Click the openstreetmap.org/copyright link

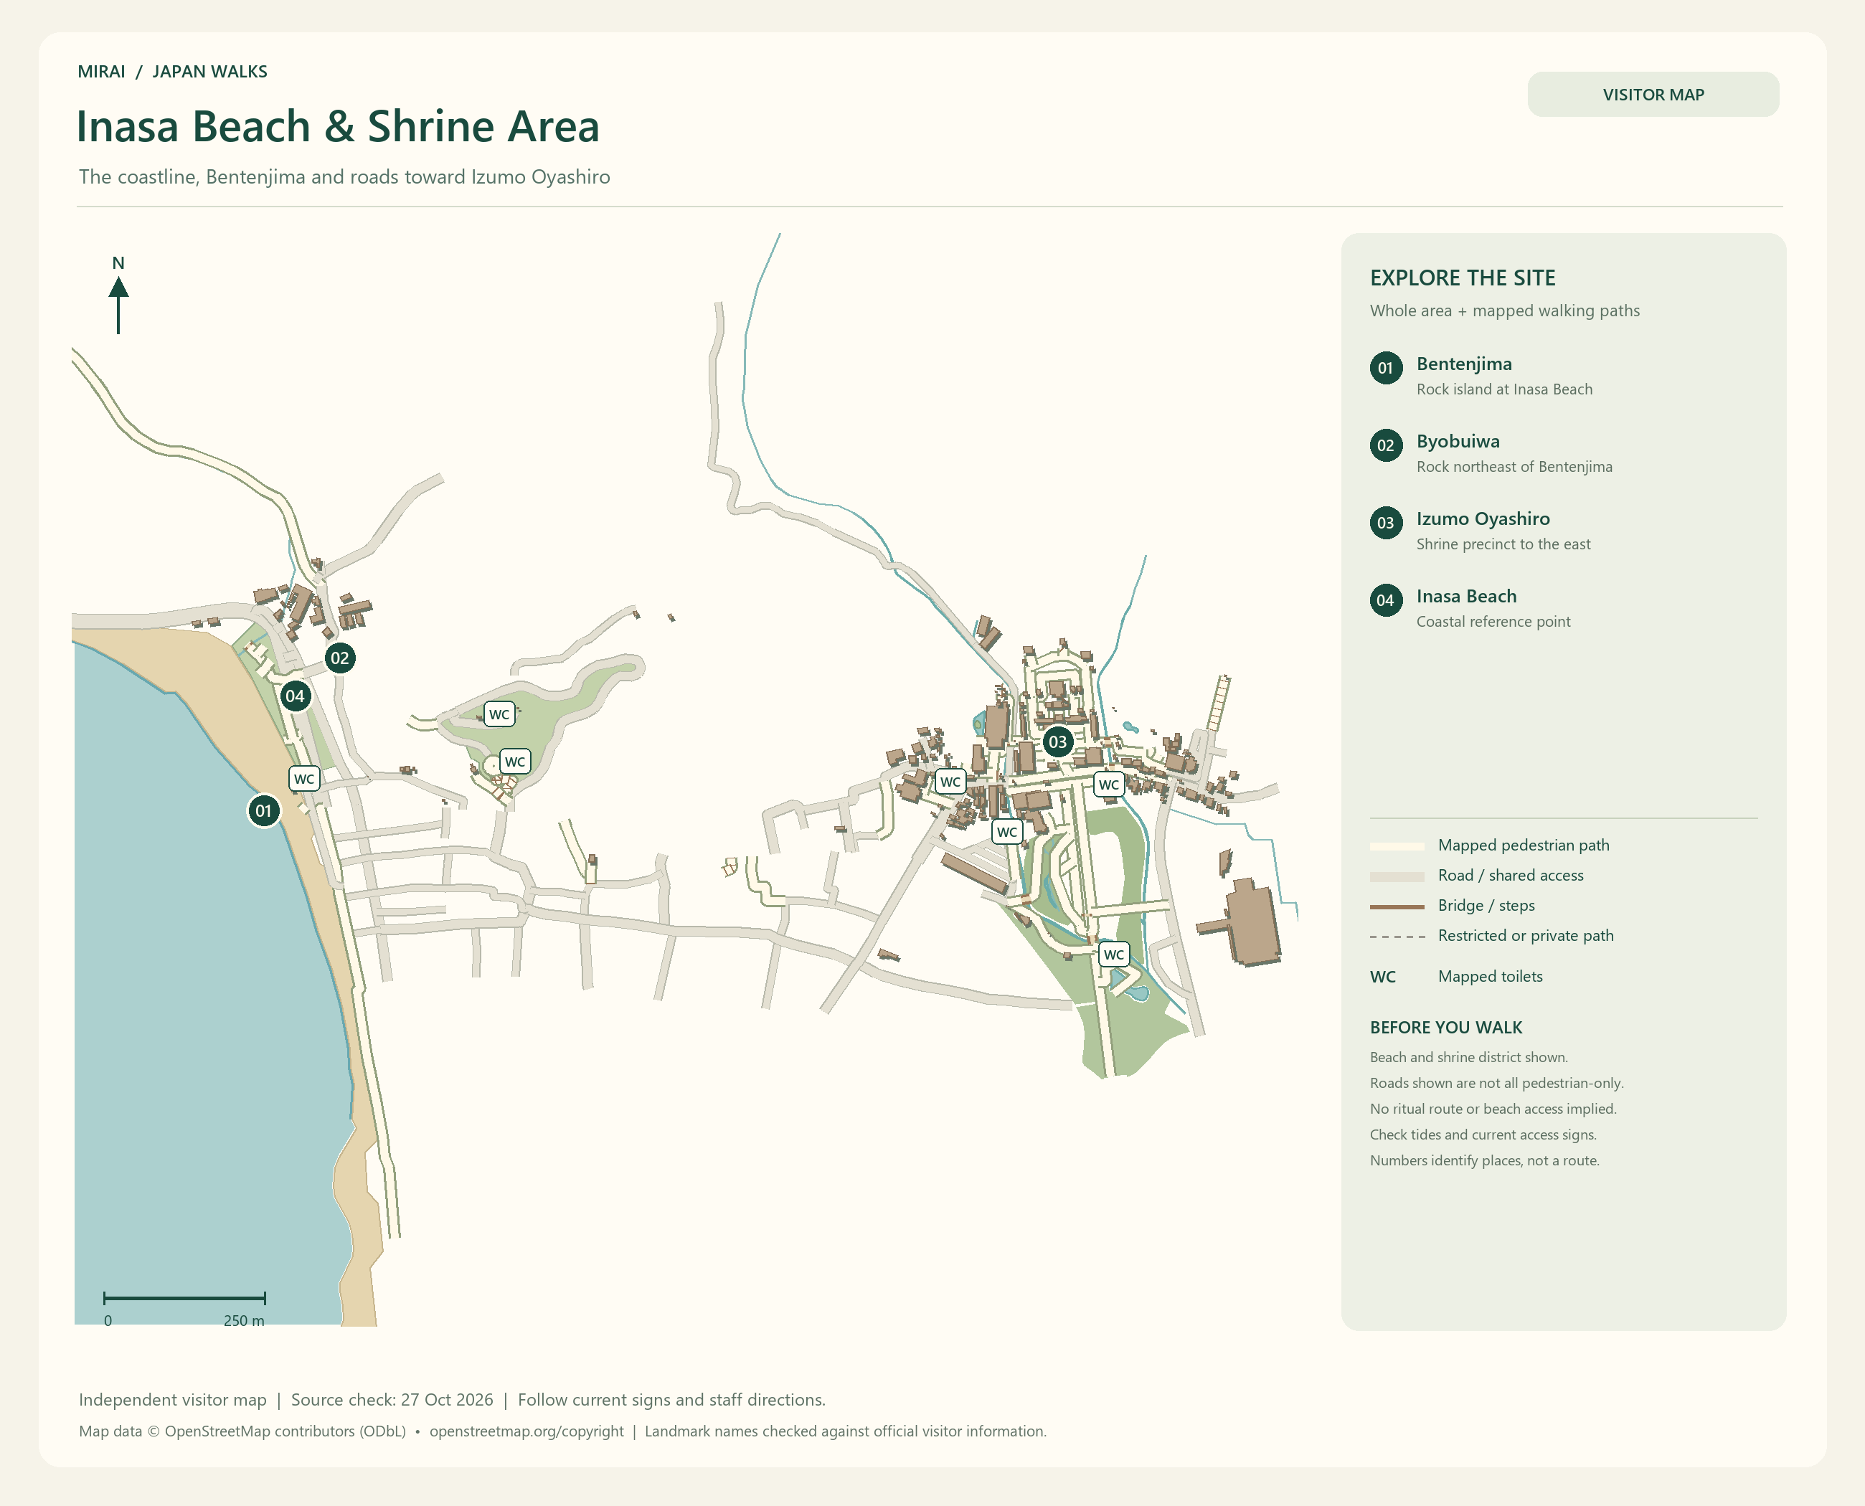coord(526,1431)
